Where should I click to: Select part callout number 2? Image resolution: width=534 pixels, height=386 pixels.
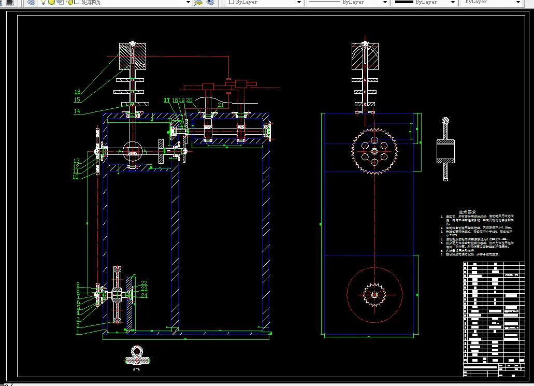pos(78,326)
